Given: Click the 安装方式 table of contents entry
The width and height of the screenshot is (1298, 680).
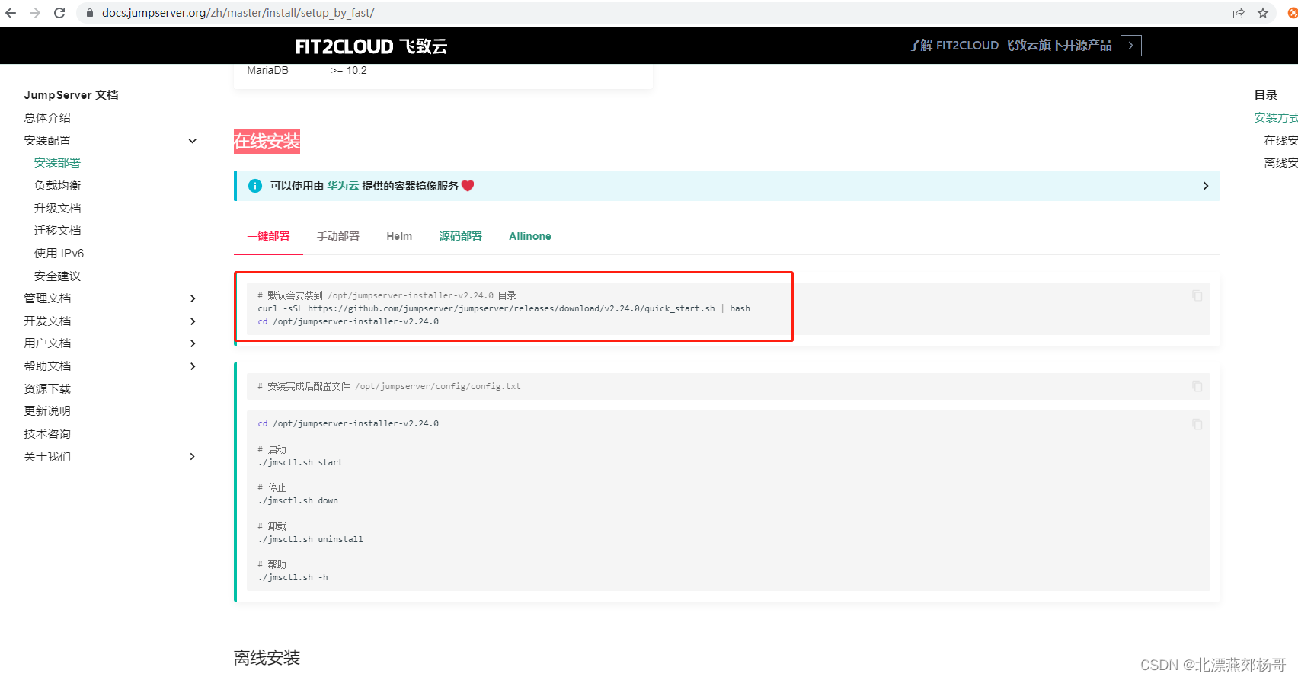Looking at the screenshot, I should (x=1276, y=118).
